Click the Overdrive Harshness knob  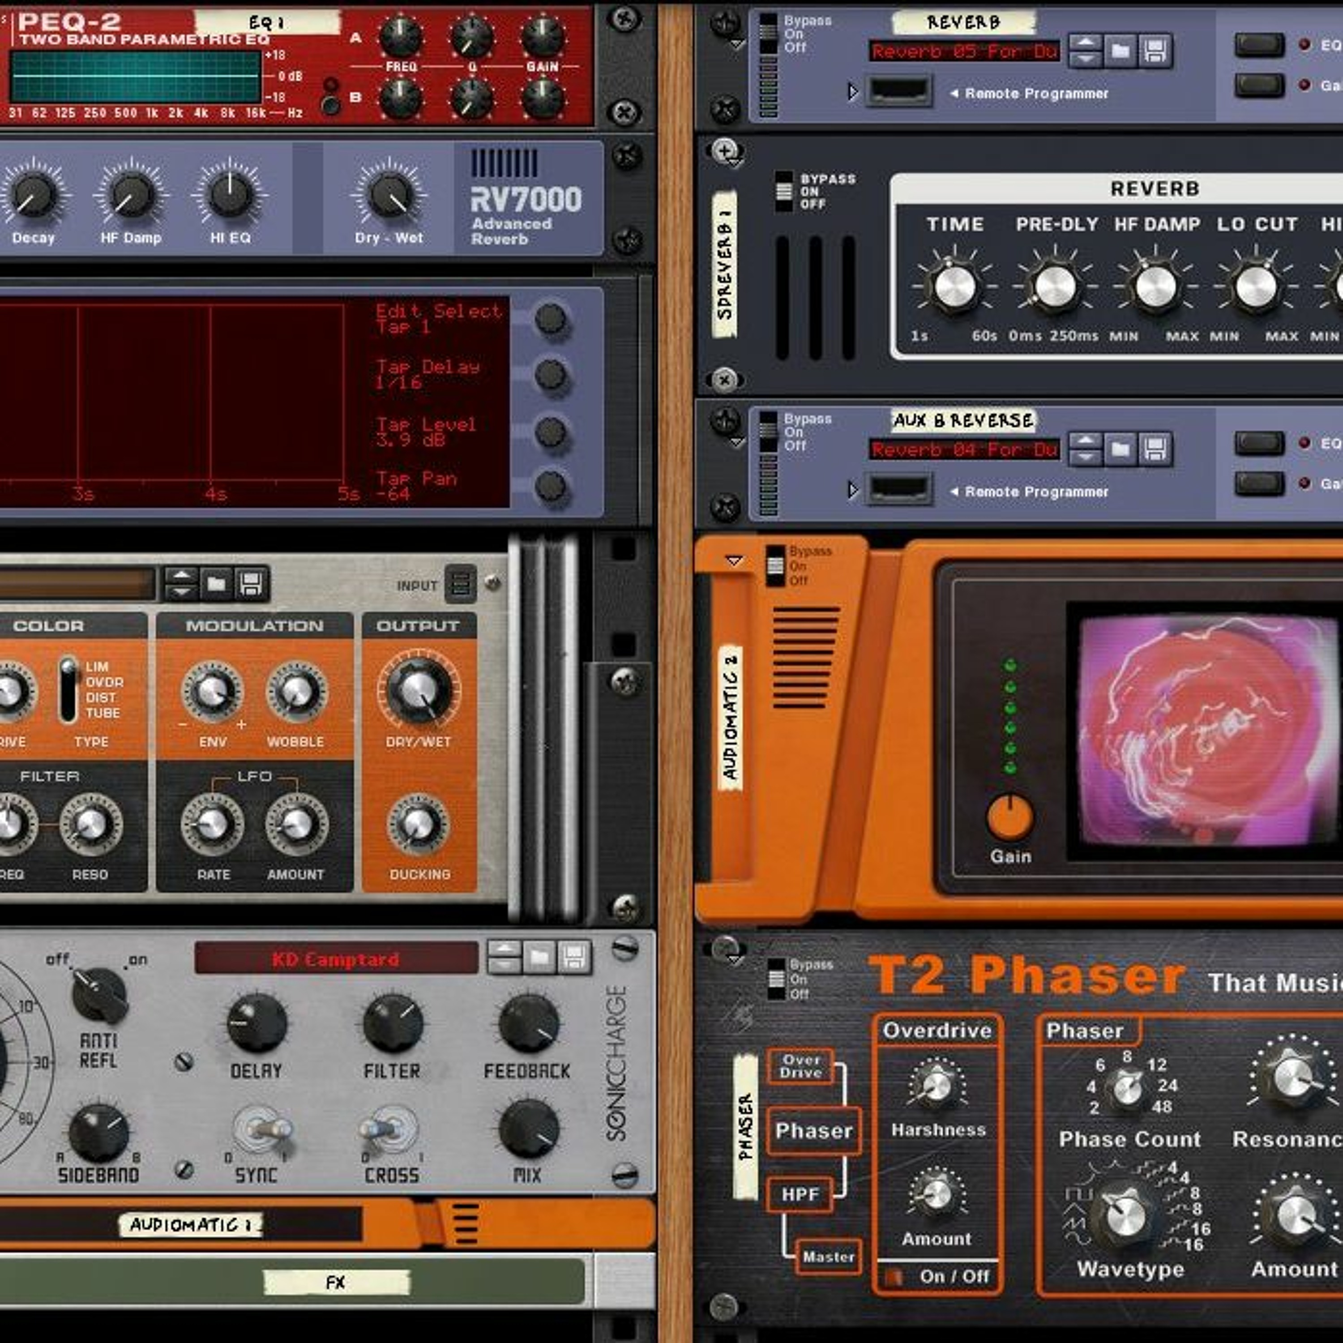[938, 1086]
